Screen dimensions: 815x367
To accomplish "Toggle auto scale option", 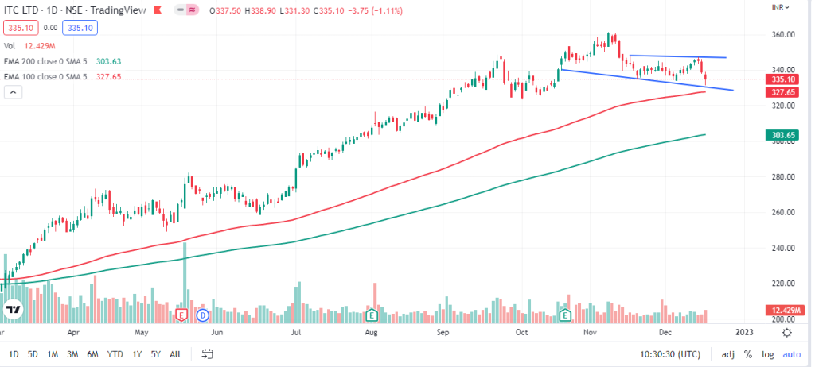I will click(x=791, y=353).
